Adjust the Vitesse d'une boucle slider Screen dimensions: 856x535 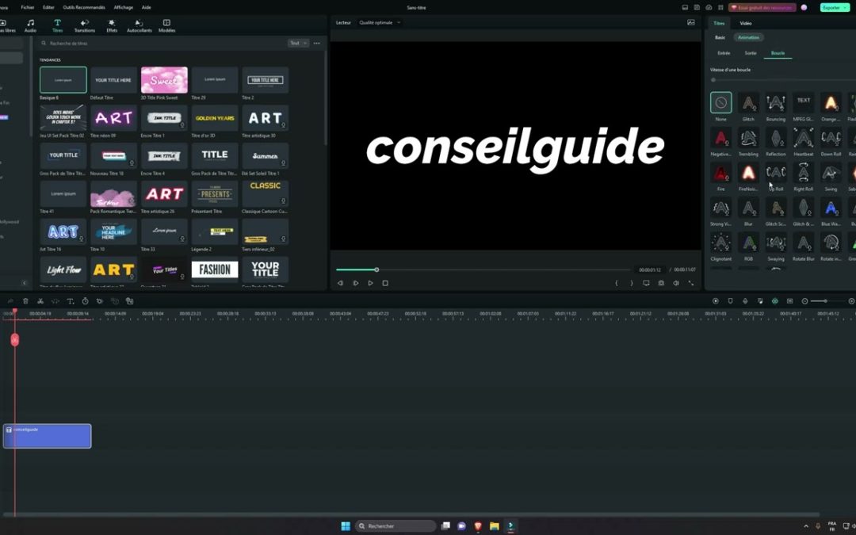(713, 80)
